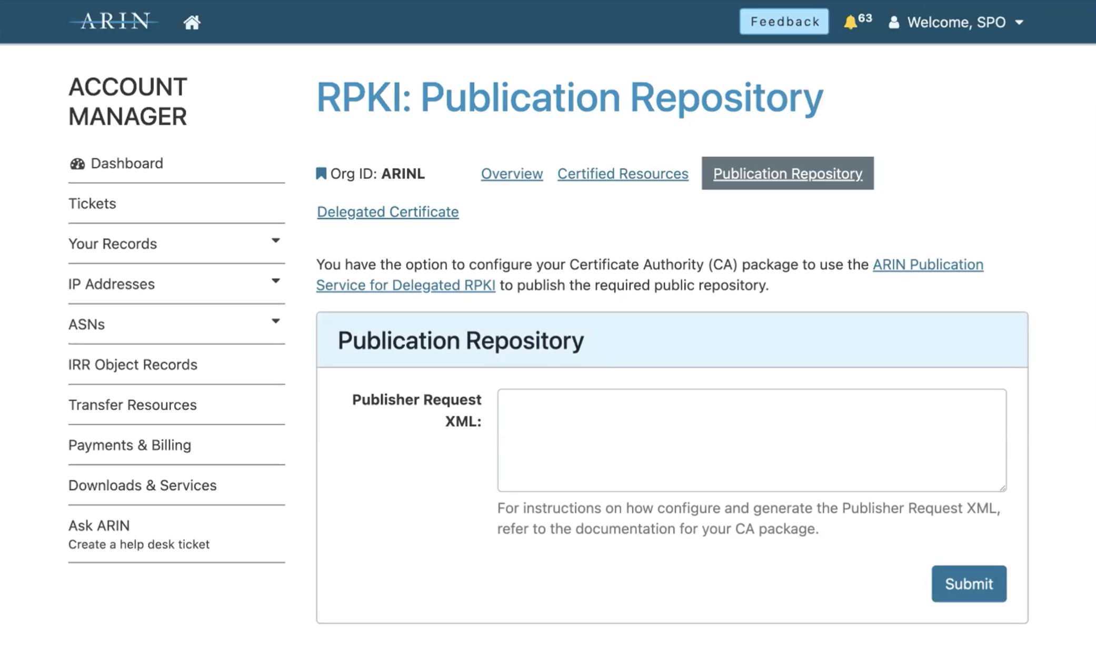Open the Certified Resources tab
The height and width of the screenshot is (667, 1096).
pyautogui.click(x=622, y=174)
